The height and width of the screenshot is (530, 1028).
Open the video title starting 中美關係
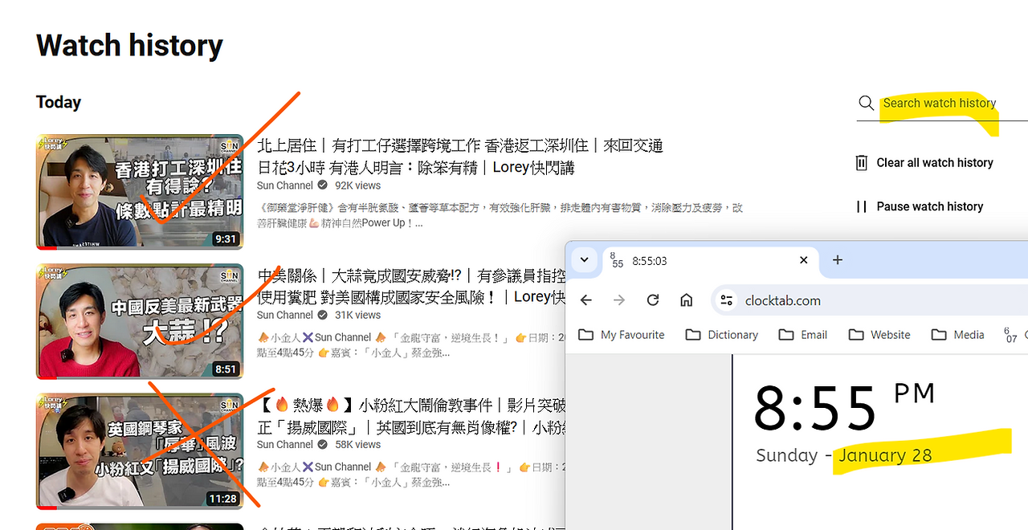click(x=411, y=286)
